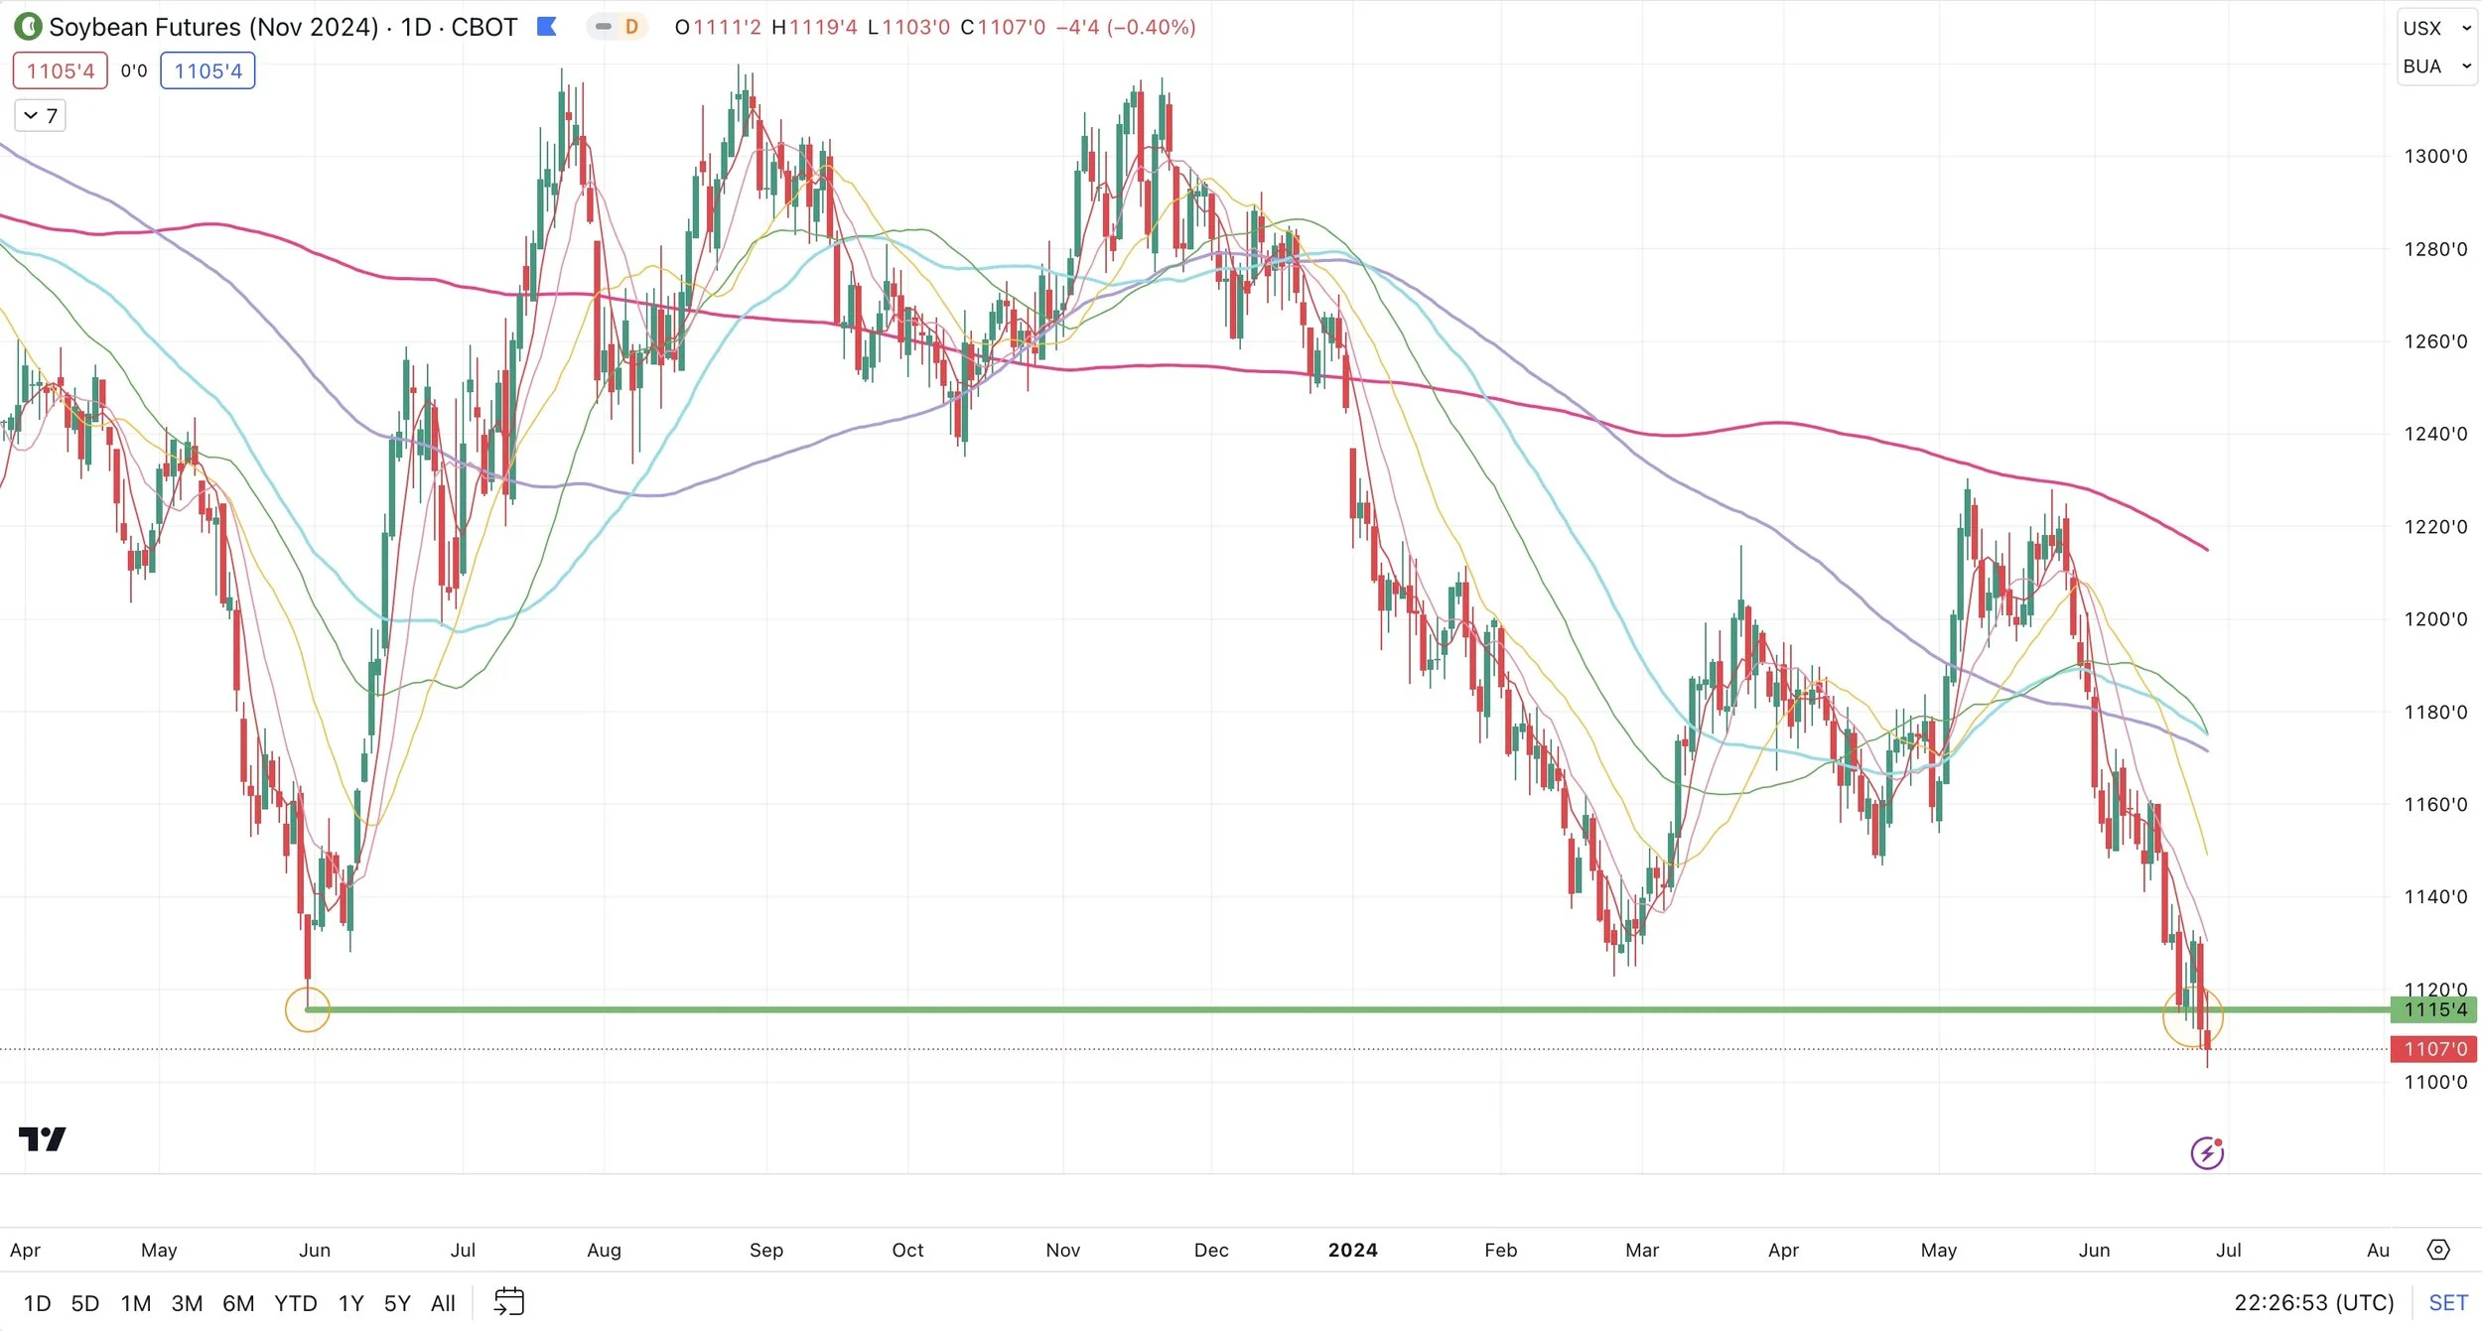Click the purple lightning flash icon
Screen dimensions: 2482x1331
tap(2206, 1152)
